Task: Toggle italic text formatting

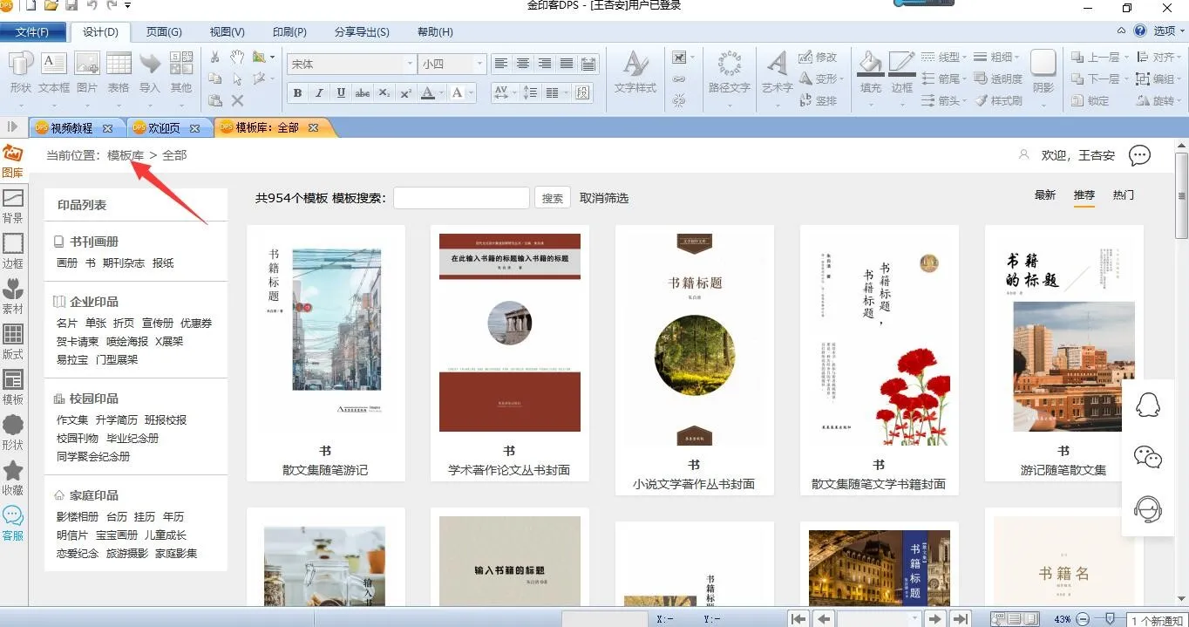Action: coord(319,92)
